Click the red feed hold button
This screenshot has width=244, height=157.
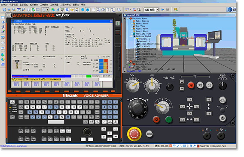[x=156, y=120]
